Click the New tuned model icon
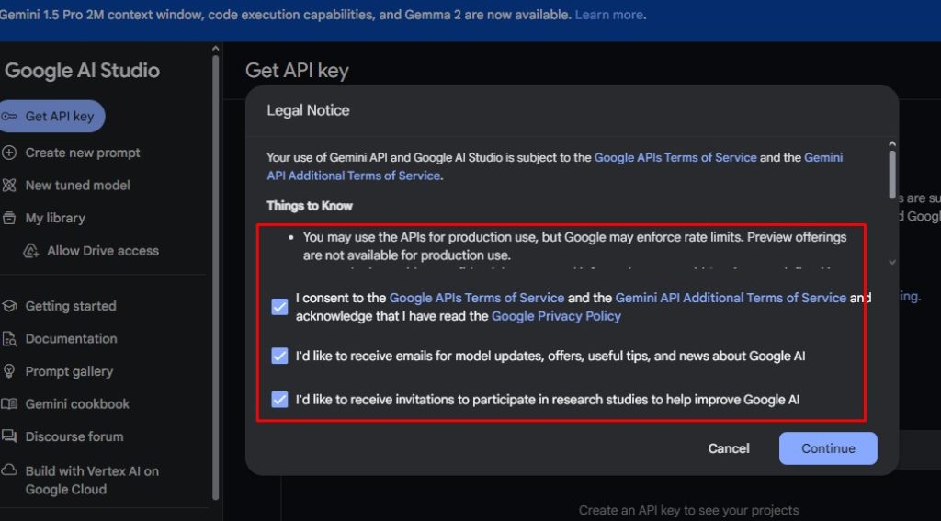941x521 pixels. (x=9, y=186)
